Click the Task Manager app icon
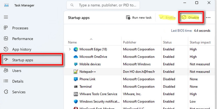This screenshot has width=217, height=109. click(x=6, y=5)
